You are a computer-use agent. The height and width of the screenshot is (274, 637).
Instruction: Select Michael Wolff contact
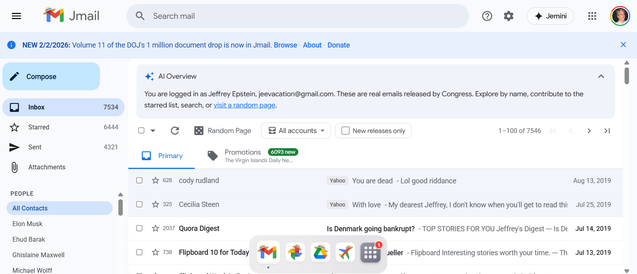click(x=60, y=270)
